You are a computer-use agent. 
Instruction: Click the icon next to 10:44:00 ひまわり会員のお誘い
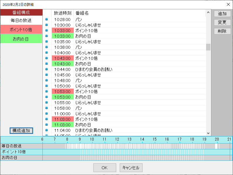coord(46,69)
